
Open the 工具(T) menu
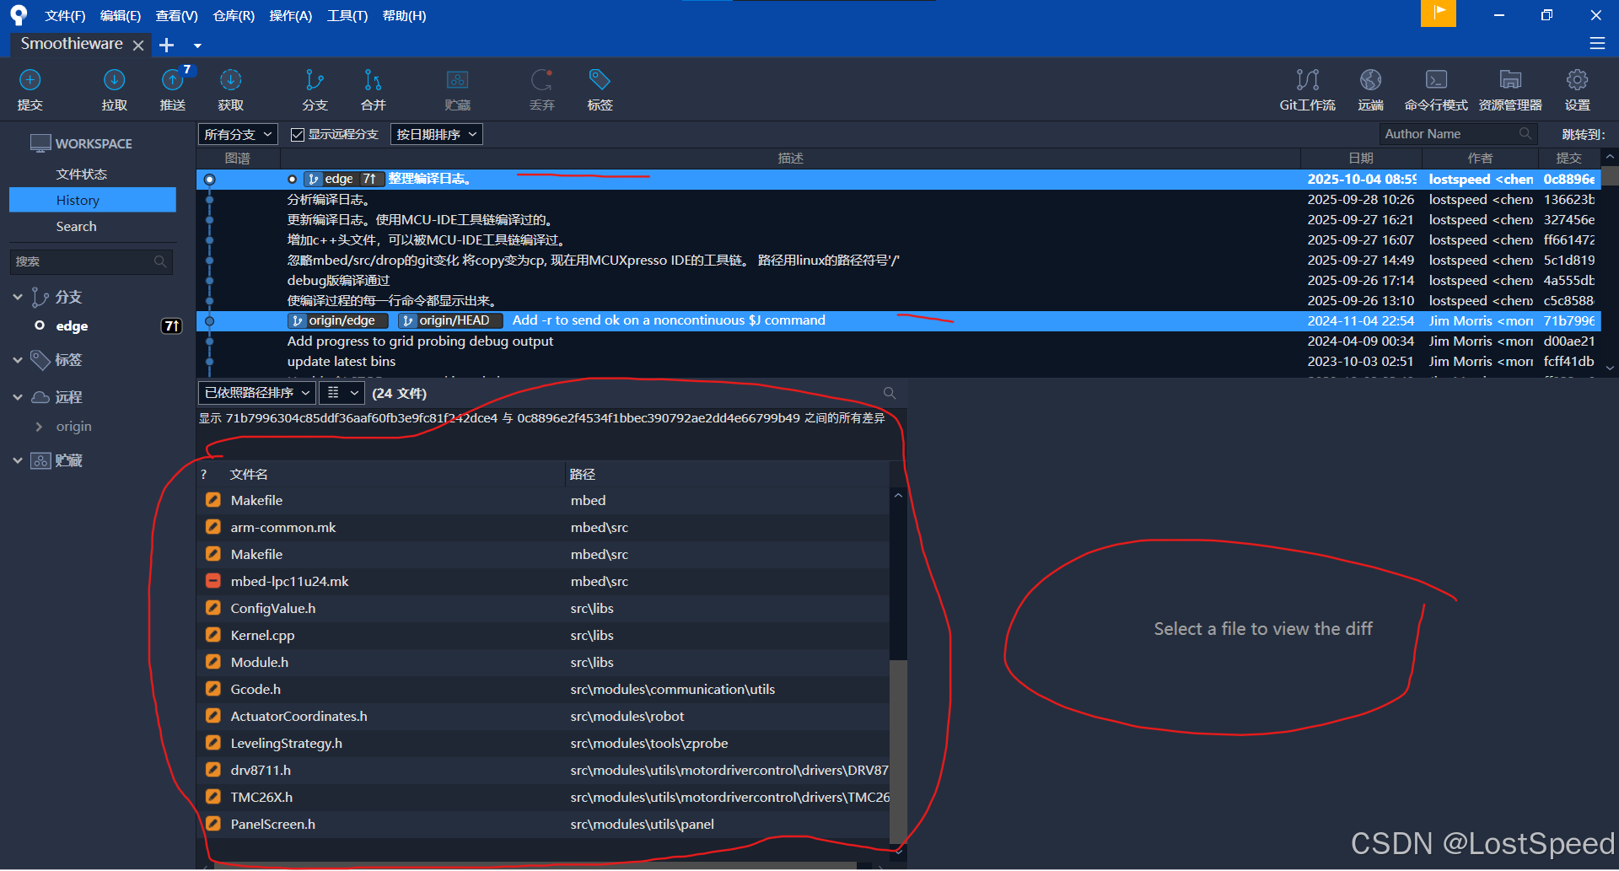coord(347,16)
